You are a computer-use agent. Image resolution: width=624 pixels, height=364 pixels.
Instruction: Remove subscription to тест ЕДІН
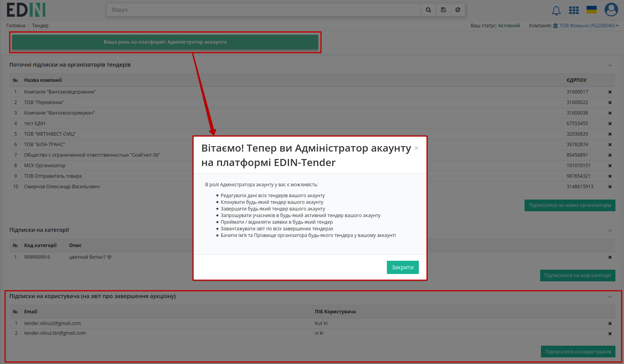[x=610, y=124]
